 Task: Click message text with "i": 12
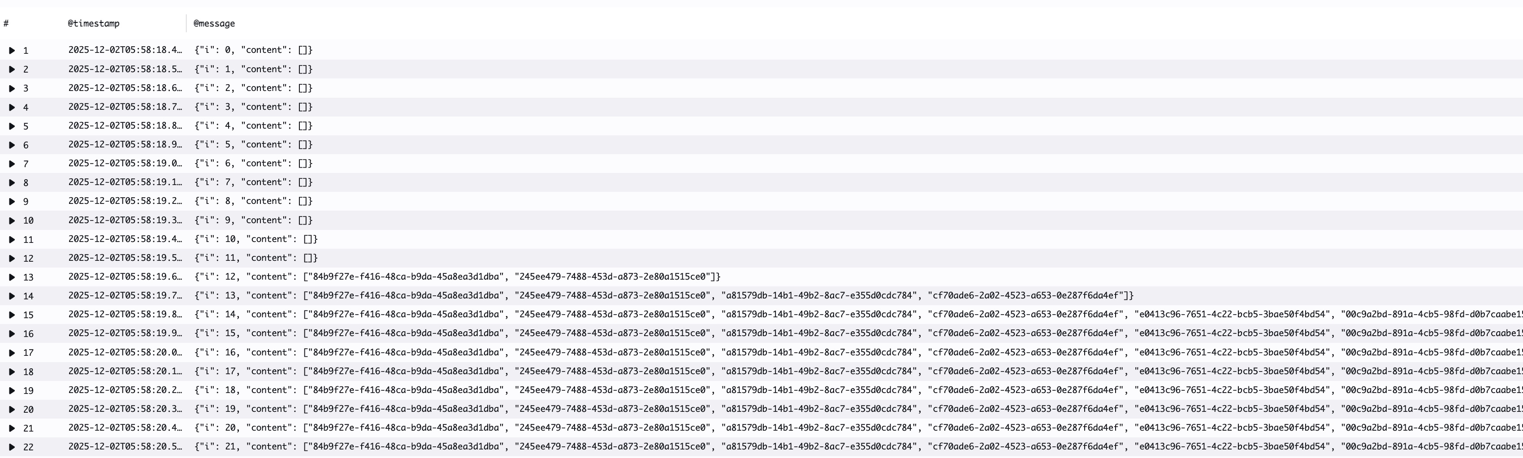(457, 277)
